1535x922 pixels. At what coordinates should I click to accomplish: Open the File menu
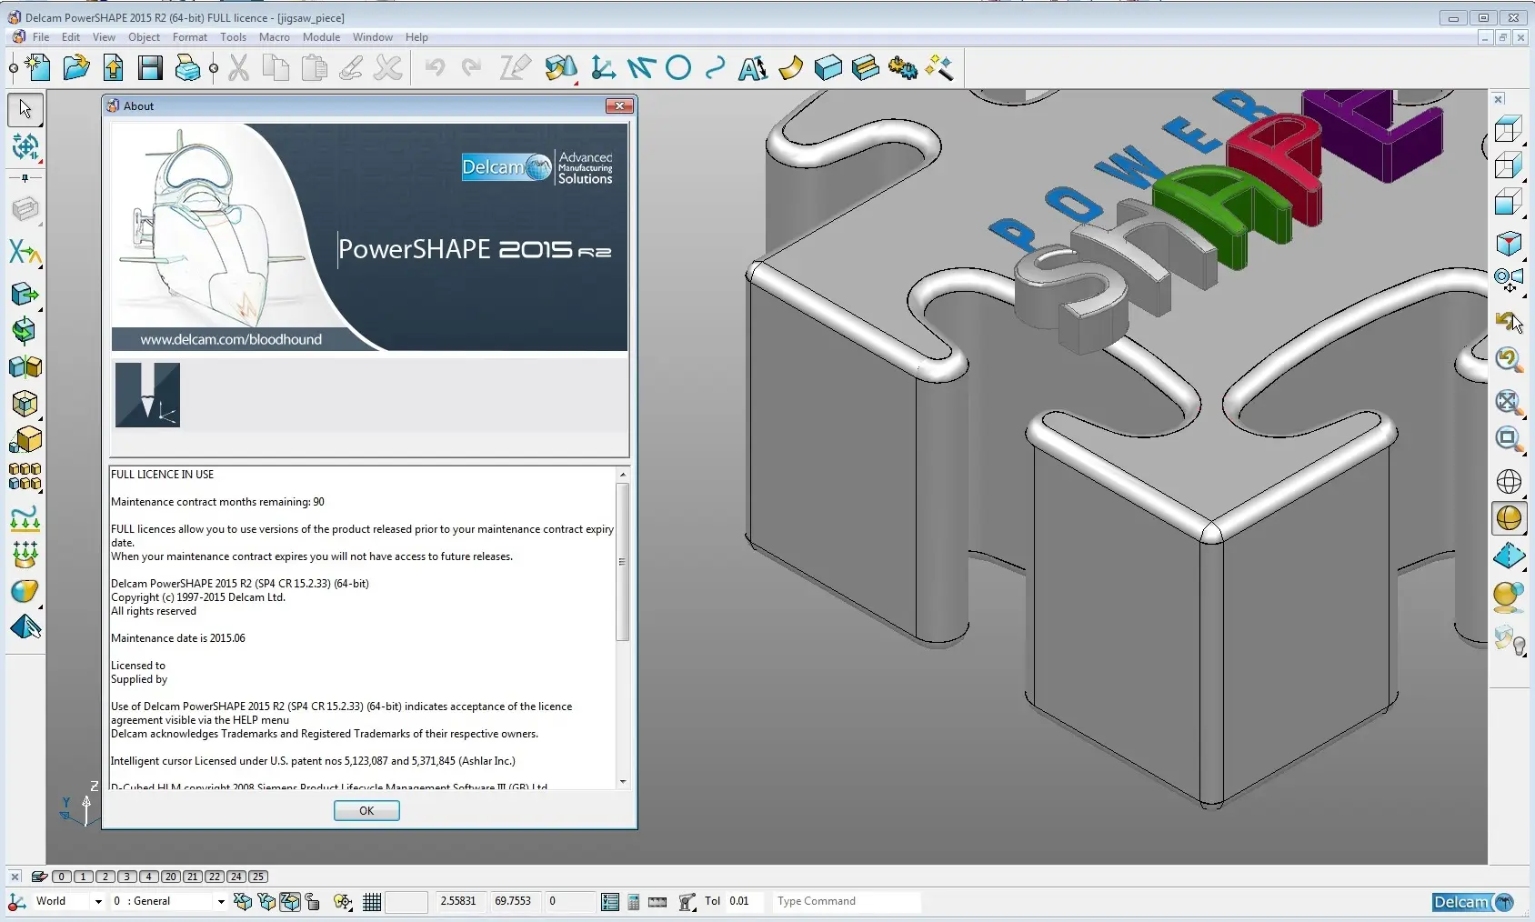40,37
